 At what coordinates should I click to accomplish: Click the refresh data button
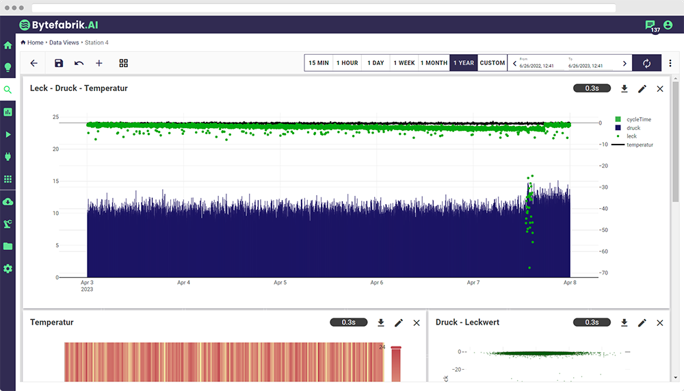coord(647,63)
